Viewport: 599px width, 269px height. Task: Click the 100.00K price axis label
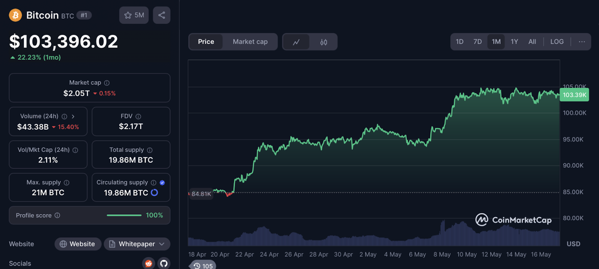(x=575, y=113)
